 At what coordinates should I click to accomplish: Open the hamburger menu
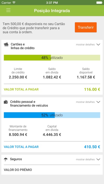[x=8, y=10]
